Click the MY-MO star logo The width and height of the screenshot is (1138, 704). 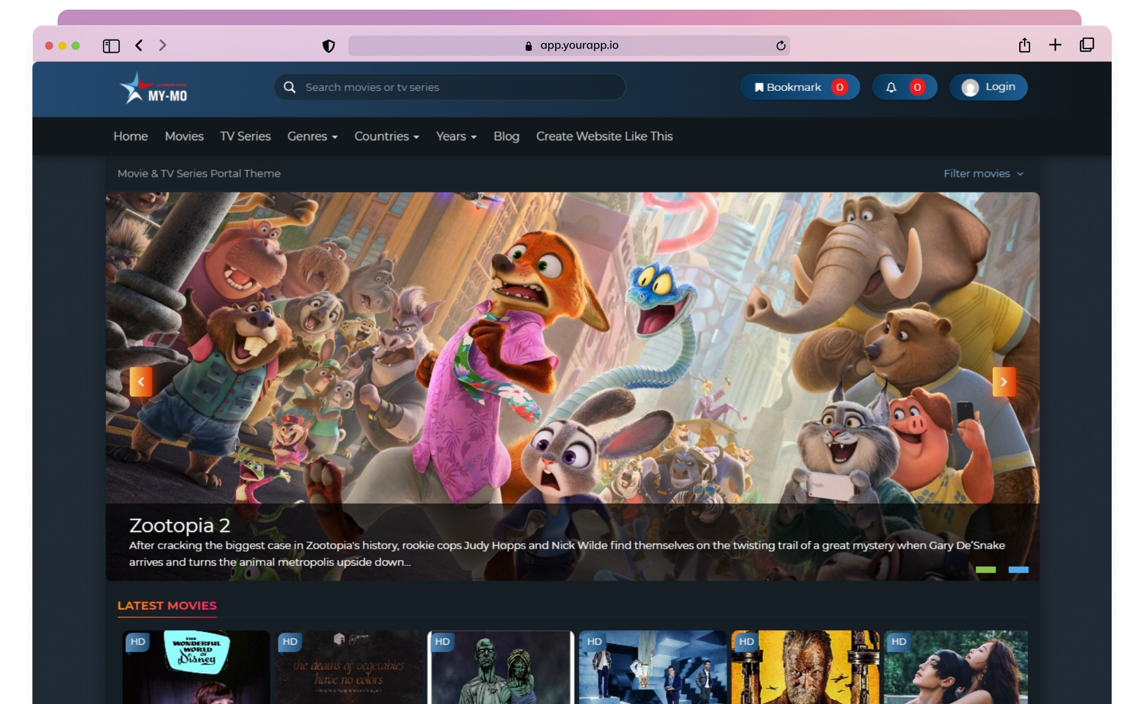[153, 88]
